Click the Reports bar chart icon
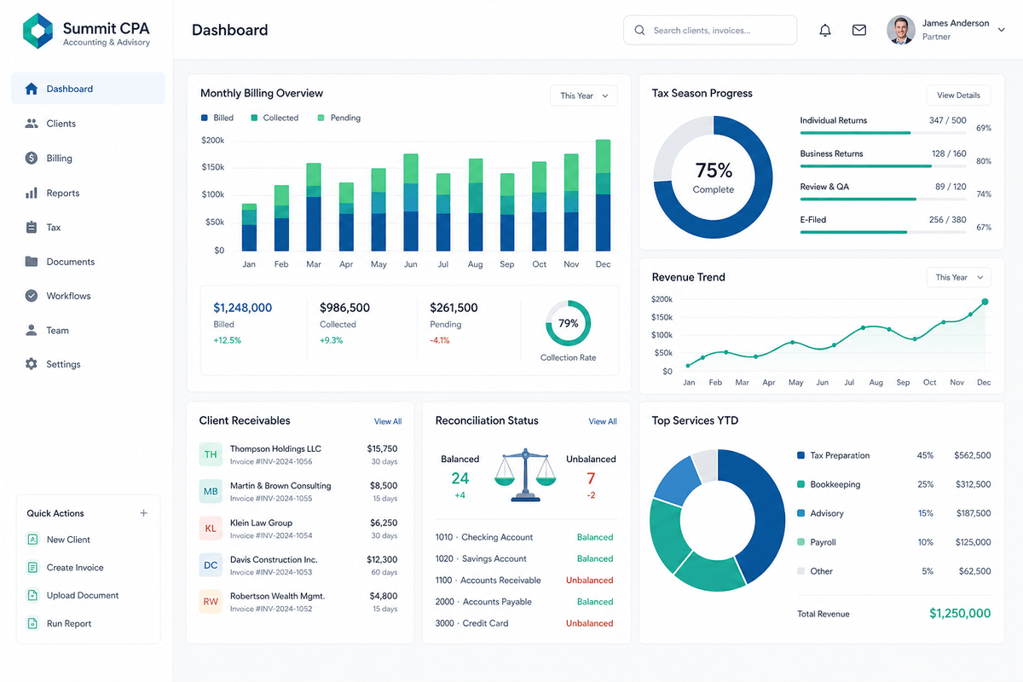1023x682 pixels. point(32,193)
